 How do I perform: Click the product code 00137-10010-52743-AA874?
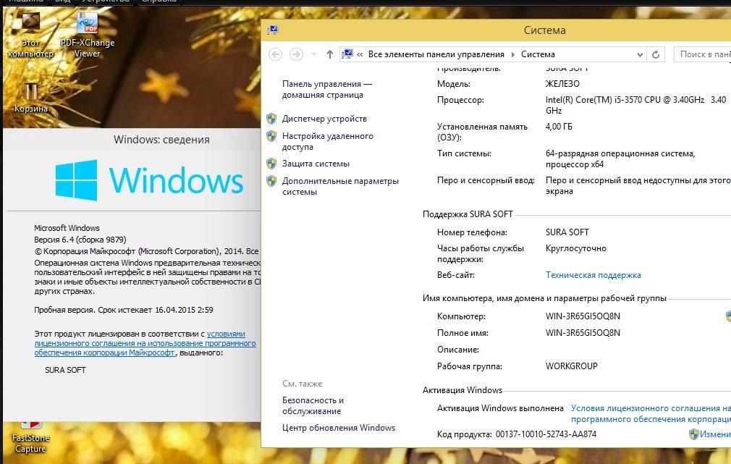coord(546,434)
